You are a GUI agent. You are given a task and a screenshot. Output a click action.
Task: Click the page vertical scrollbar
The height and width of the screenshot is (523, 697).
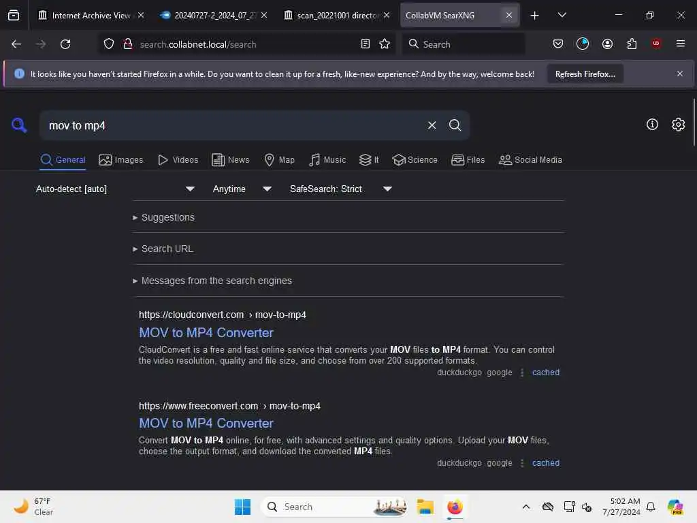point(694,123)
